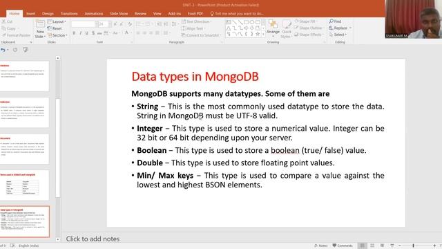Select the Oval shape in Drawing gallery
The height and width of the screenshot is (249, 442).
click(251, 22)
